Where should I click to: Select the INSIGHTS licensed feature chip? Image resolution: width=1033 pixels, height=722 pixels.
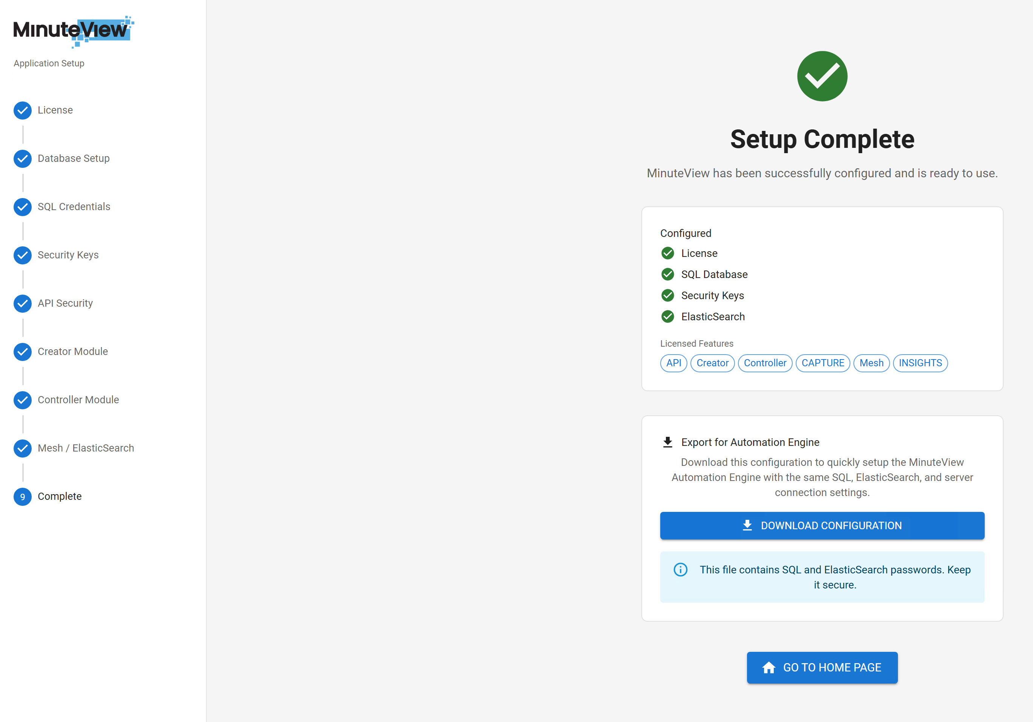pos(919,363)
